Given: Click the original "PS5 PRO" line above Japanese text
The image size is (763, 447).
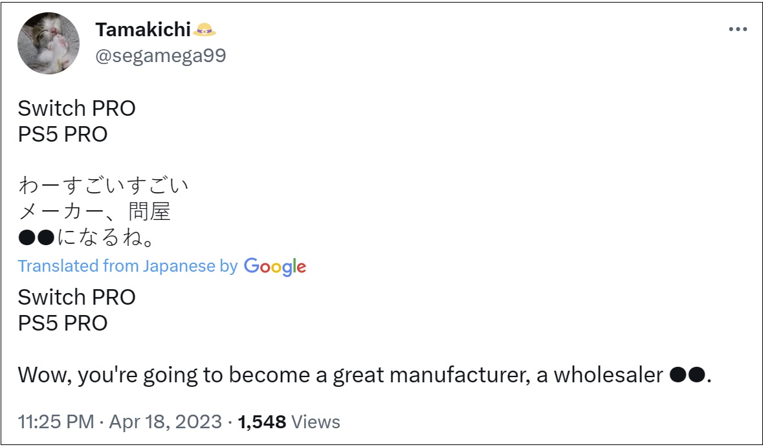Looking at the screenshot, I should click(63, 135).
